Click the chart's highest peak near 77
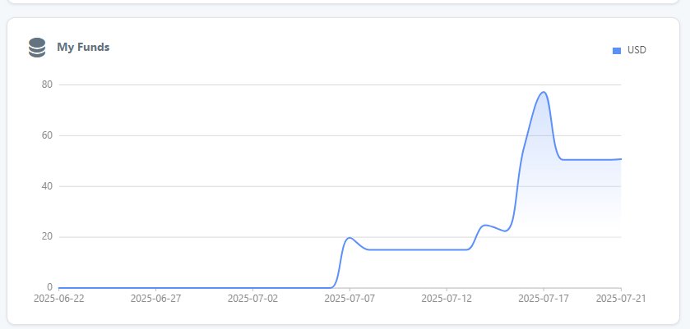The image size is (690, 329). (543, 92)
